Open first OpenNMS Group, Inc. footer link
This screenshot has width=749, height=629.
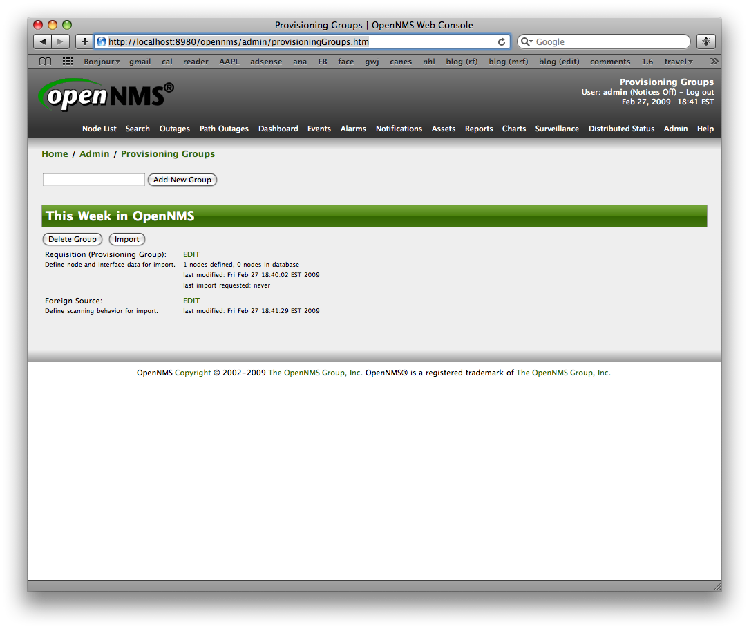(x=315, y=373)
